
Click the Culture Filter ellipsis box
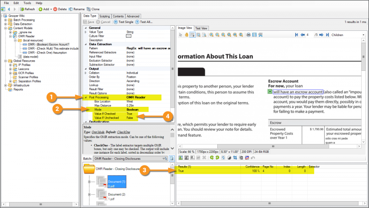129,36
